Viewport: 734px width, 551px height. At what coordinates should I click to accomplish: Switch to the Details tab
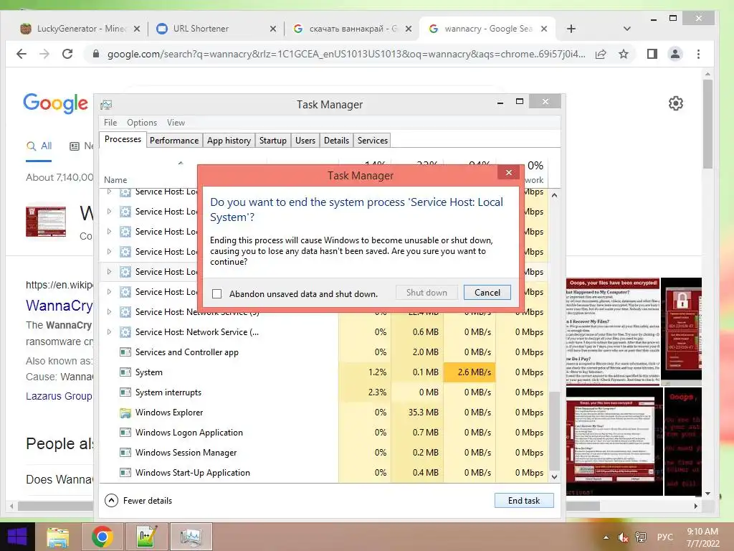[x=337, y=141]
